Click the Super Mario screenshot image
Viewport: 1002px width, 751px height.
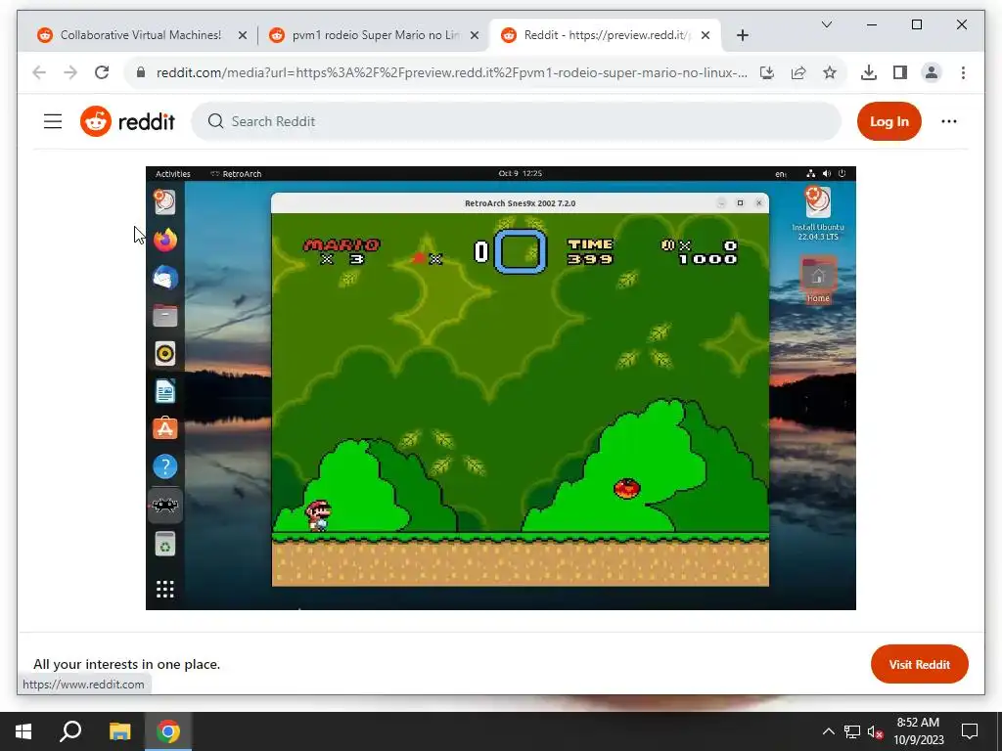pos(500,388)
